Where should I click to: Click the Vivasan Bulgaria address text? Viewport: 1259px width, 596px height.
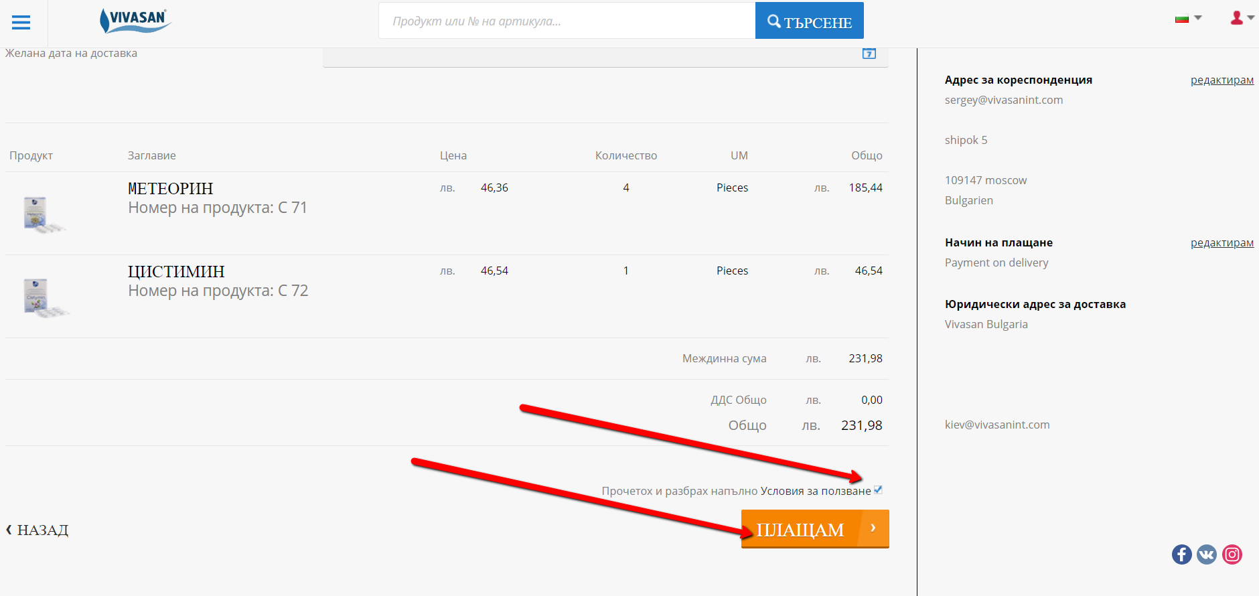986,325
